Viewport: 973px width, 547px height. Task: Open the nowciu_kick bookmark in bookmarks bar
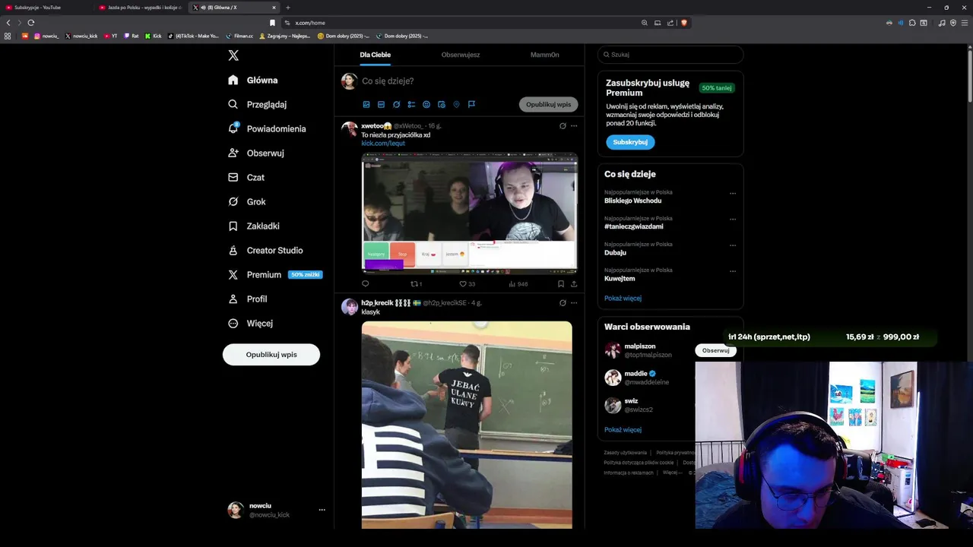point(81,36)
